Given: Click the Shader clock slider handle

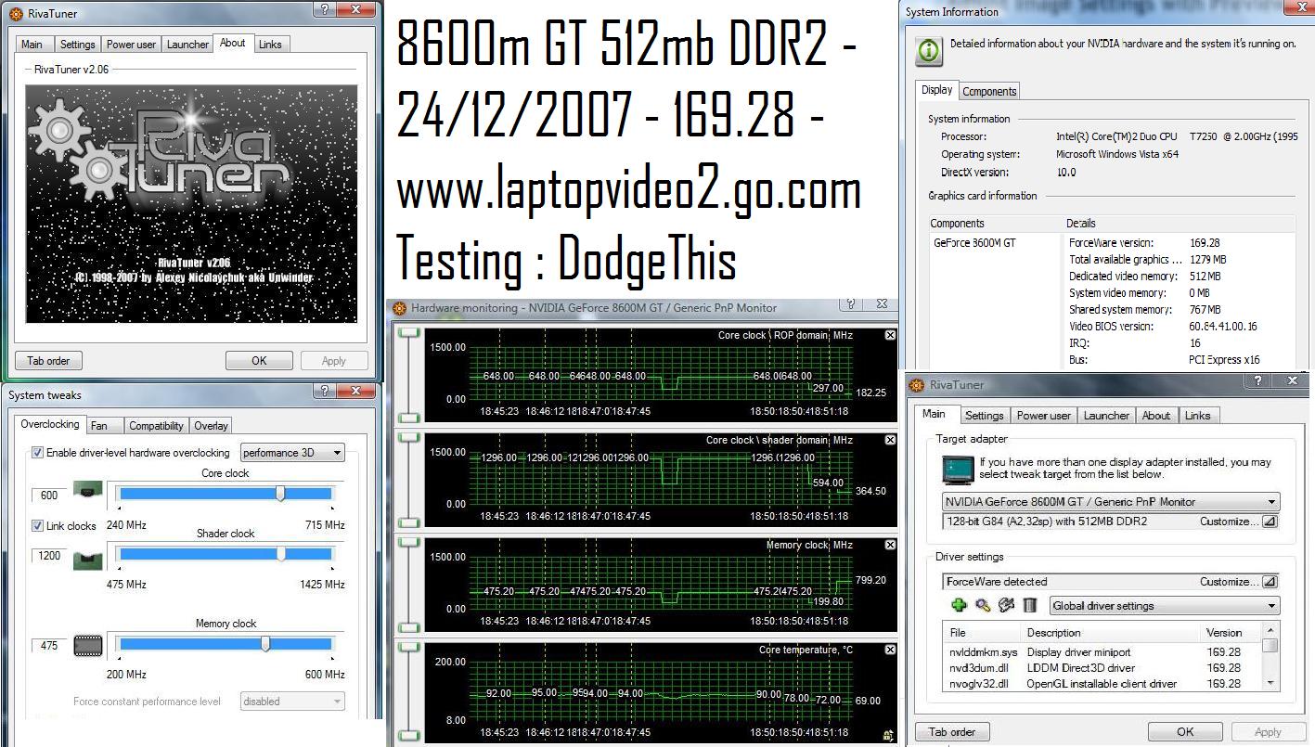Looking at the screenshot, I should click(280, 554).
